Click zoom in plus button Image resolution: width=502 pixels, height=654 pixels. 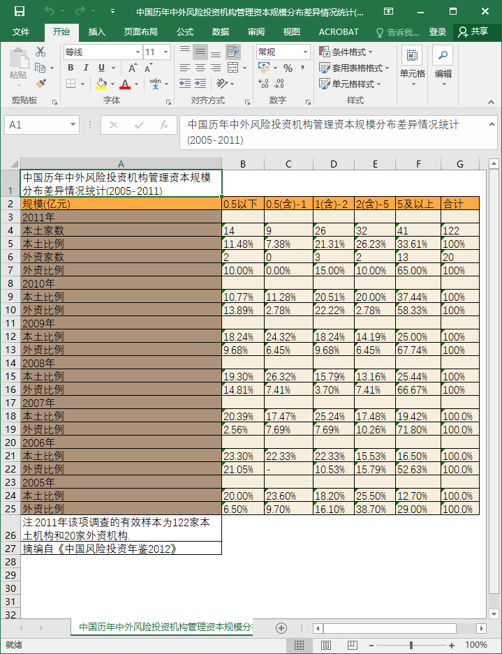(x=452, y=645)
